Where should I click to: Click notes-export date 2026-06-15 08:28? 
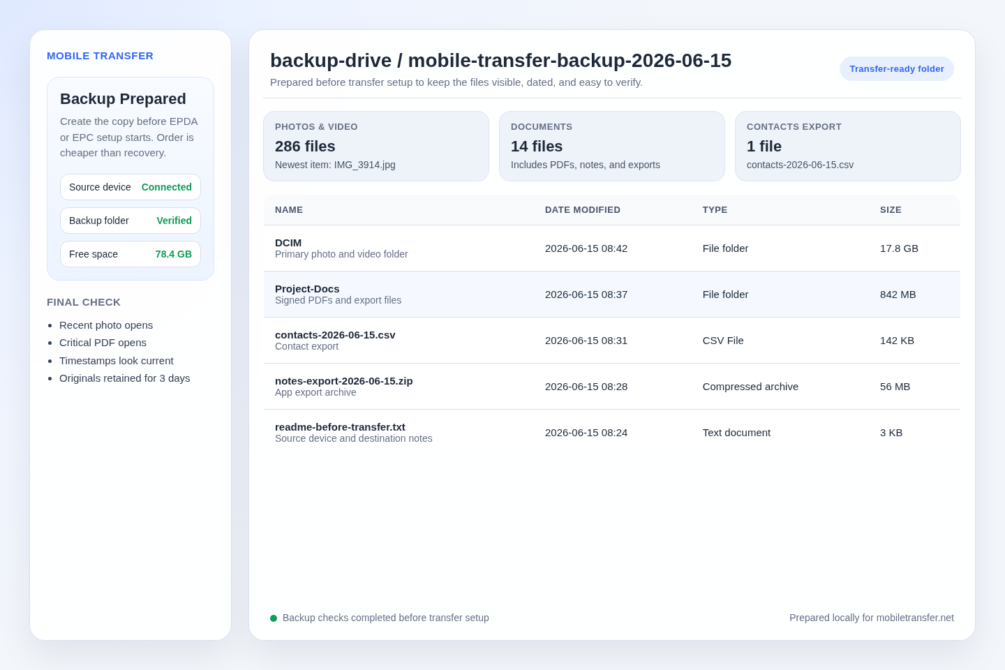coord(586,387)
